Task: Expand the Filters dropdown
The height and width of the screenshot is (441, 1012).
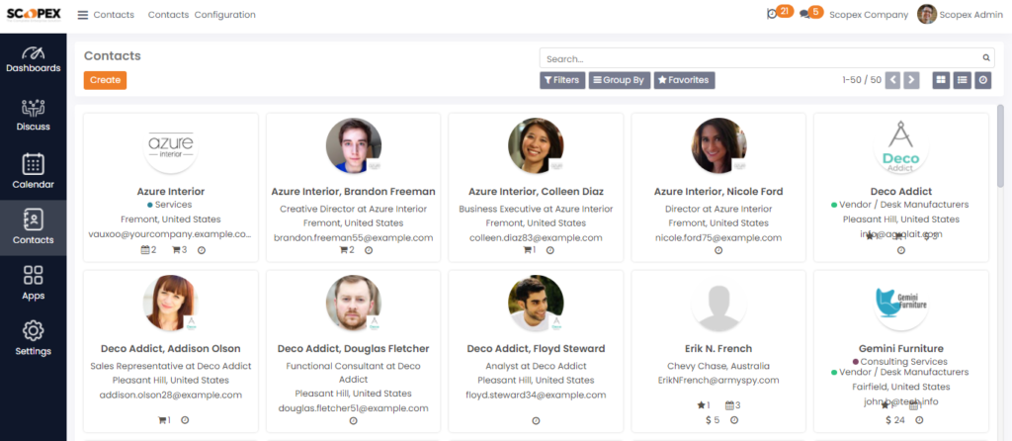Action: click(x=561, y=80)
